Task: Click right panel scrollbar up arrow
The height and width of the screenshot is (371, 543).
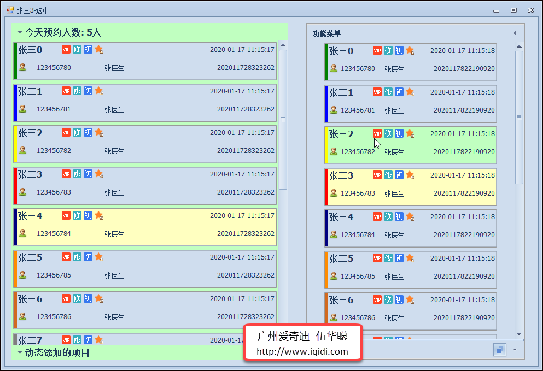Action: (x=519, y=46)
